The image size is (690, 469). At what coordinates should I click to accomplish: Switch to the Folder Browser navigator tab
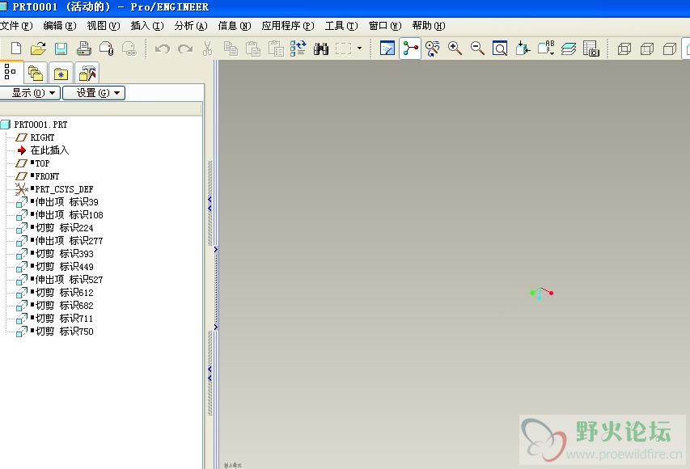click(36, 73)
